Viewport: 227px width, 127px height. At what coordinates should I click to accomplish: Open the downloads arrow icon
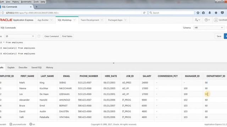click(x=210, y=13)
